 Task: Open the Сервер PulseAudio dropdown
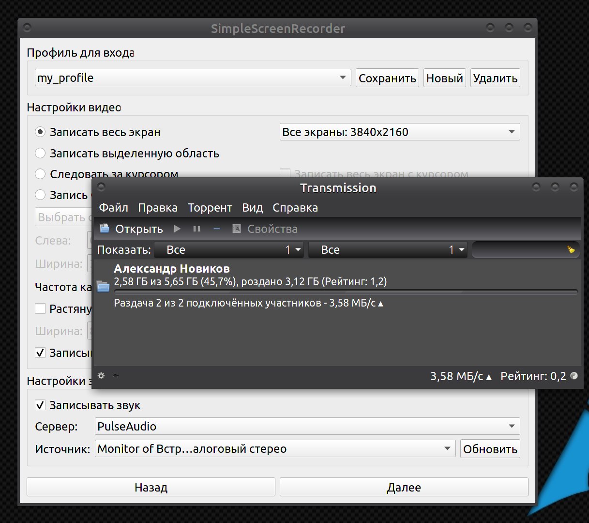pos(307,426)
